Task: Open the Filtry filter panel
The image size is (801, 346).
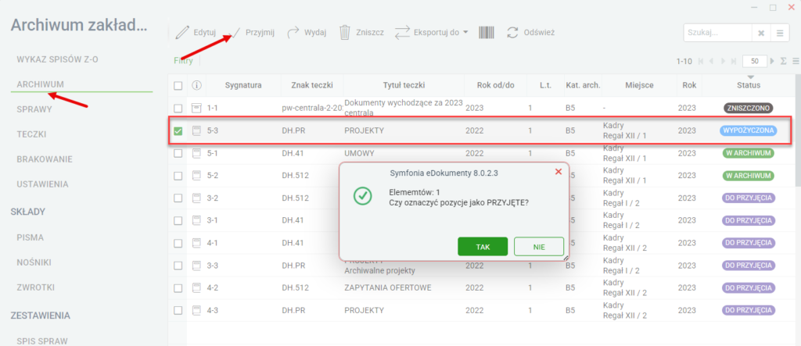Action: [x=183, y=61]
